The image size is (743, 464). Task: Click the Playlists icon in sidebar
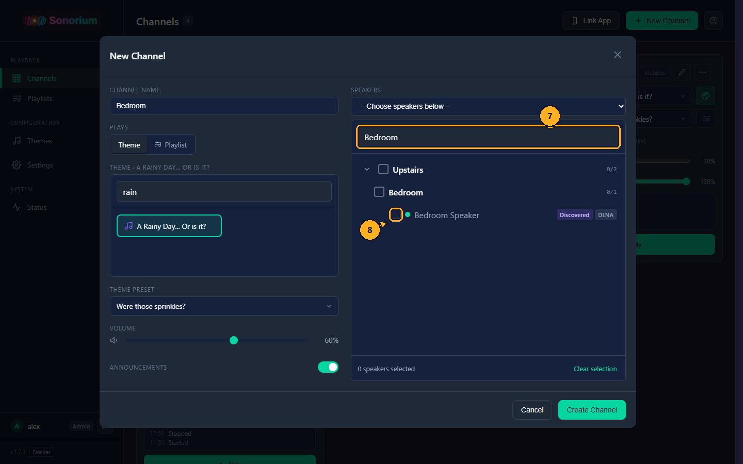pyautogui.click(x=17, y=98)
